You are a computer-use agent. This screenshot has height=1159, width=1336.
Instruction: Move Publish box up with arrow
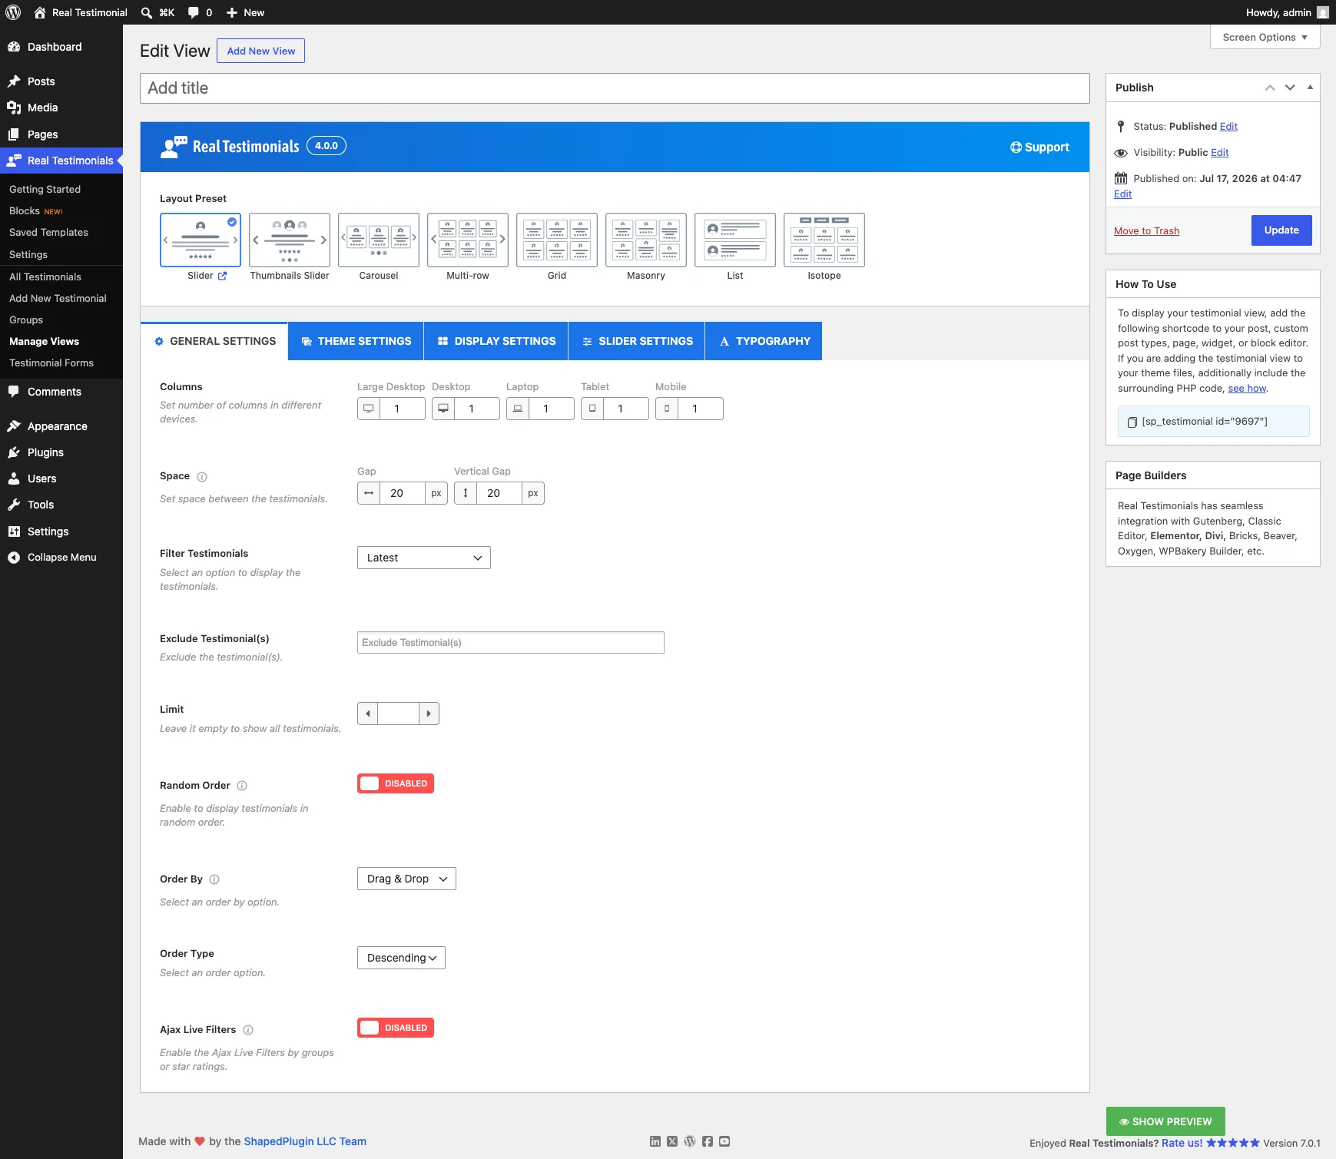[x=1270, y=88]
